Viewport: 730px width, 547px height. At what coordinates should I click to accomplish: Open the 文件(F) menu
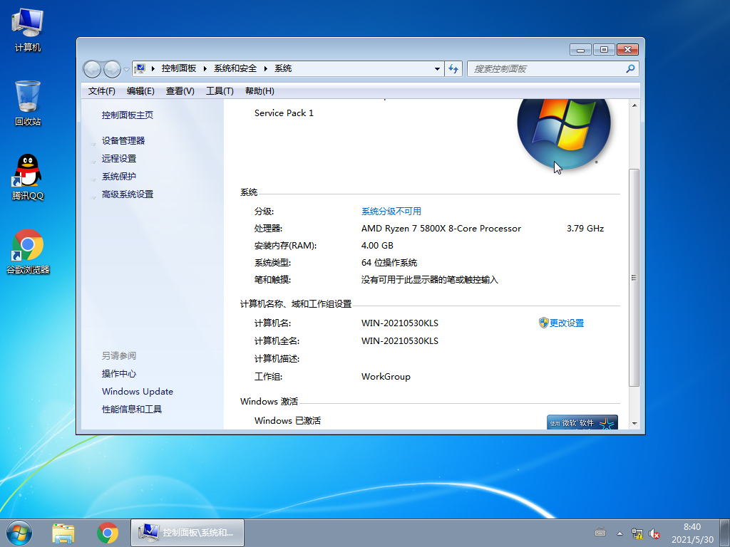coord(103,91)
